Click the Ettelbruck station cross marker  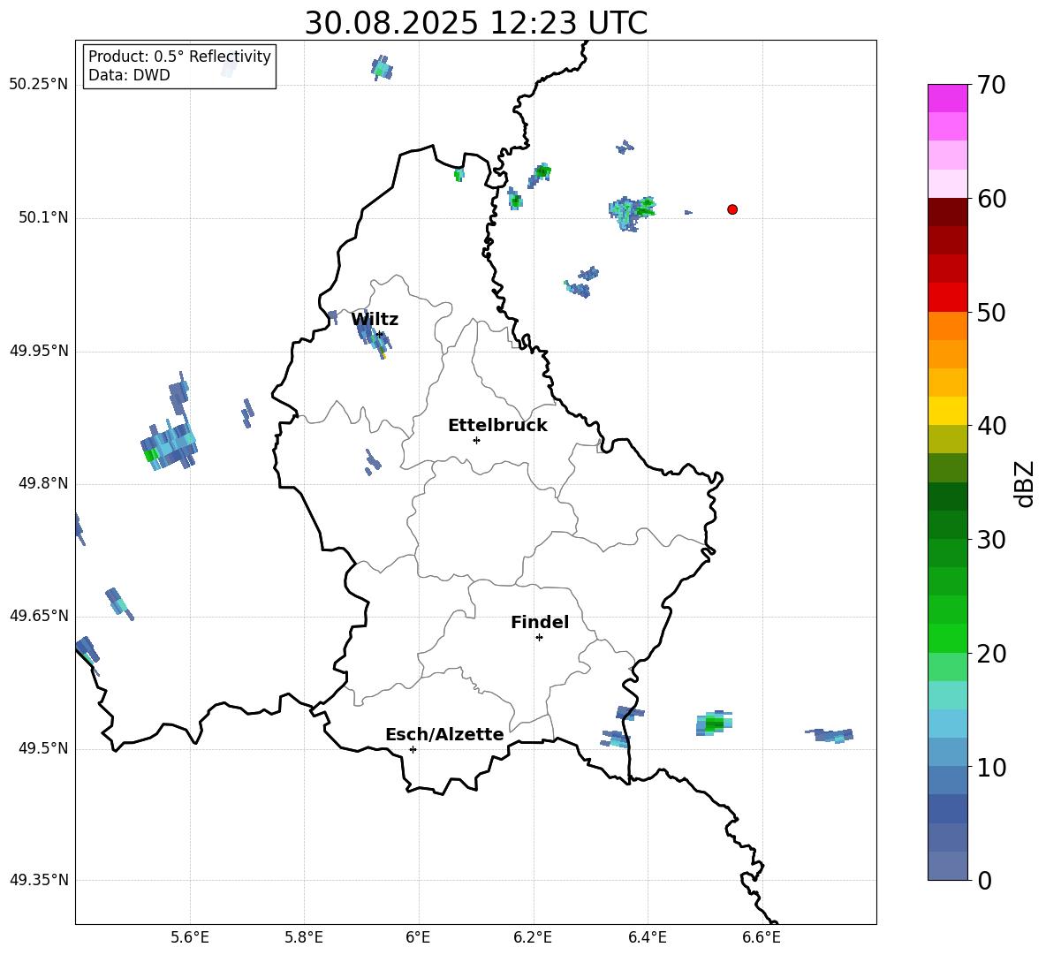click(x=476, y=440)
